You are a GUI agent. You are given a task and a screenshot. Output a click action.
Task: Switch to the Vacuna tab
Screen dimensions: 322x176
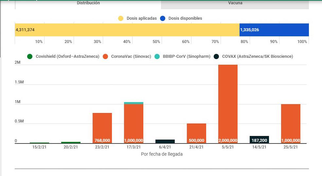[235, 3]
